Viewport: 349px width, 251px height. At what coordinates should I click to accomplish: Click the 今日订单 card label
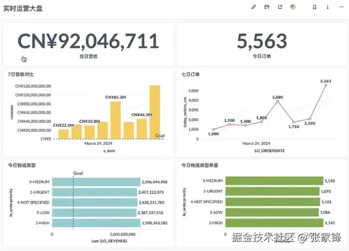pyautogui.click(x=262, y=56)
